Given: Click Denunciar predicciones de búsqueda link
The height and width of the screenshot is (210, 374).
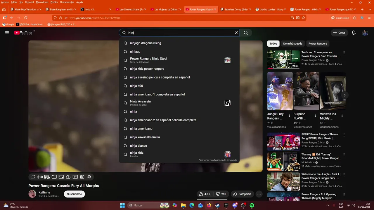Looking at the screenshot, I should point(218,160).
